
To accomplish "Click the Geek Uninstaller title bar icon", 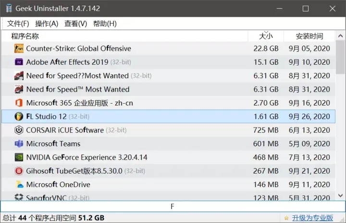I will [x=9, y=8].
